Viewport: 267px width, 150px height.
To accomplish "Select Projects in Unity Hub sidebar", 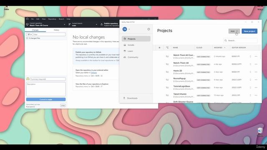I will [x=136, y=39].
